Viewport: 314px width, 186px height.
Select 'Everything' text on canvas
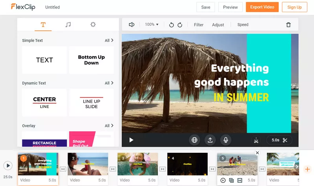[240, 68]
